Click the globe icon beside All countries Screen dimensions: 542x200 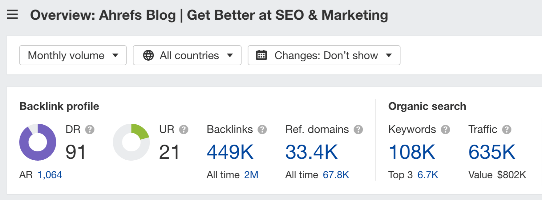(148, 55)
